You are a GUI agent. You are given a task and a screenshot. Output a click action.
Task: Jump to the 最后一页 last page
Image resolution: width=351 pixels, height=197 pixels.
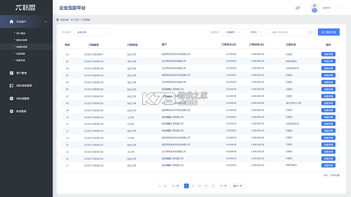(x=237, y=186)
